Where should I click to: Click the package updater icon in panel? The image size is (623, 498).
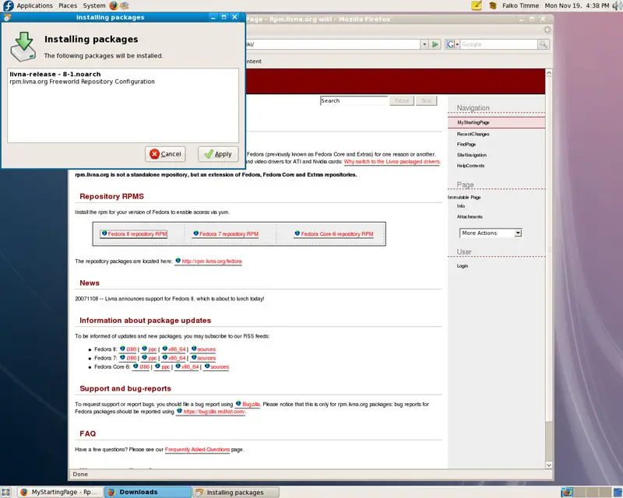493,5
